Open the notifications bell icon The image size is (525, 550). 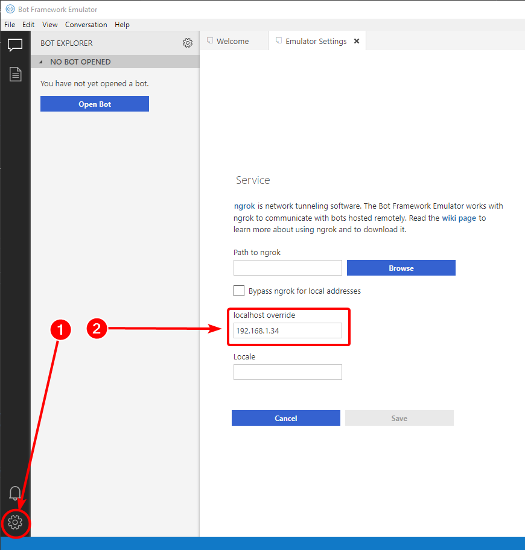pyautogui.click(x=14, y=493)
